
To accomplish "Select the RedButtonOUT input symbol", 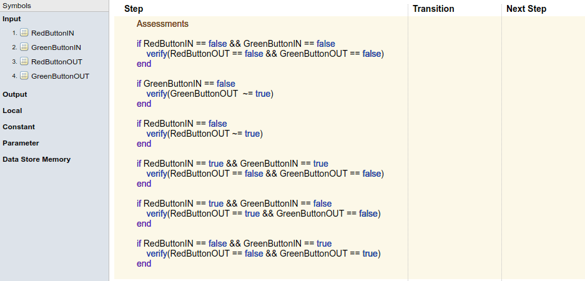I will point(57,62).
